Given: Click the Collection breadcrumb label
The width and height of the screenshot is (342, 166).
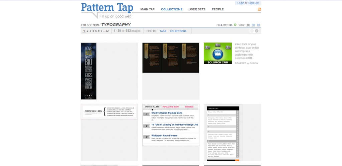Looking at the screenshot, I should (x=90, y=25).
